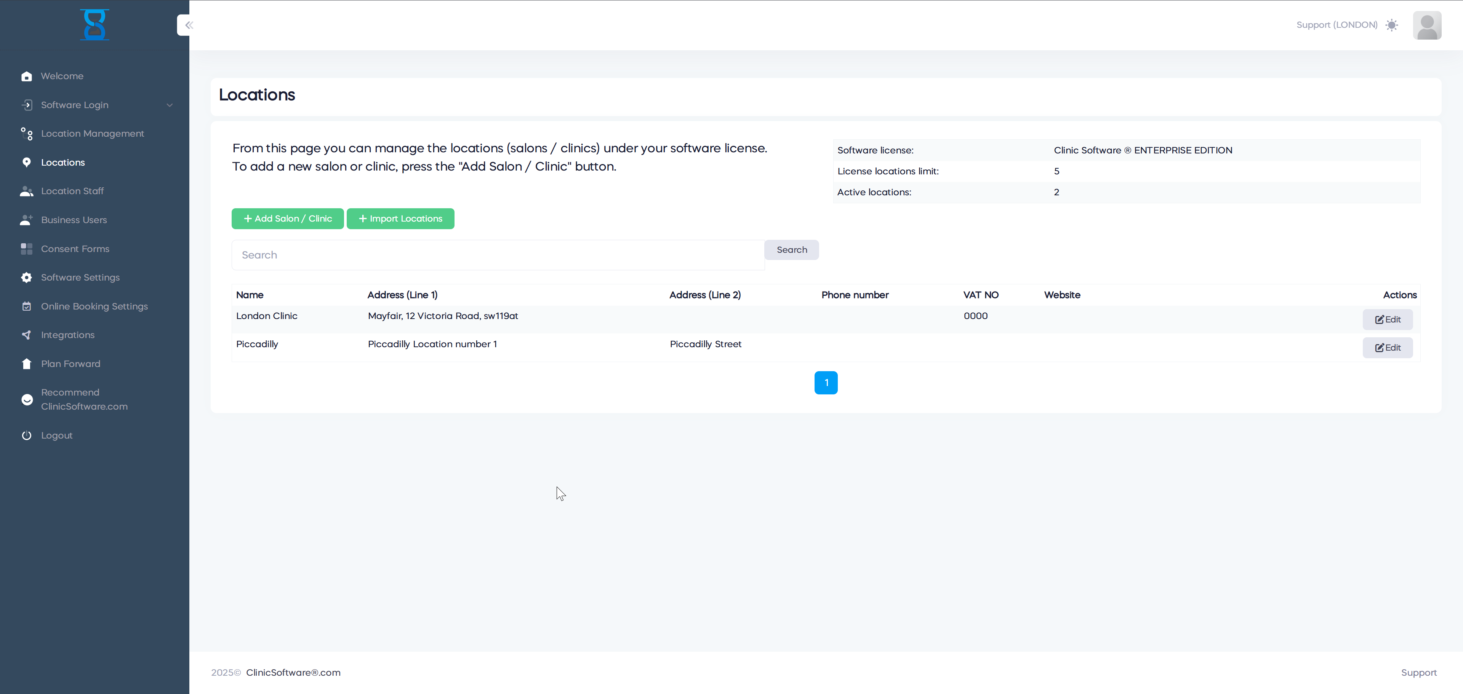1463x694 pixels.
Task: Open the user avatar profile menu
Action: tap(1427, 25)
